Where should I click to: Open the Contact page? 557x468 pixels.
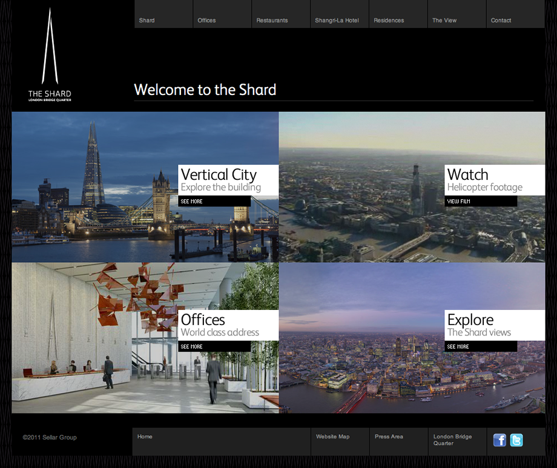(515, 14)
